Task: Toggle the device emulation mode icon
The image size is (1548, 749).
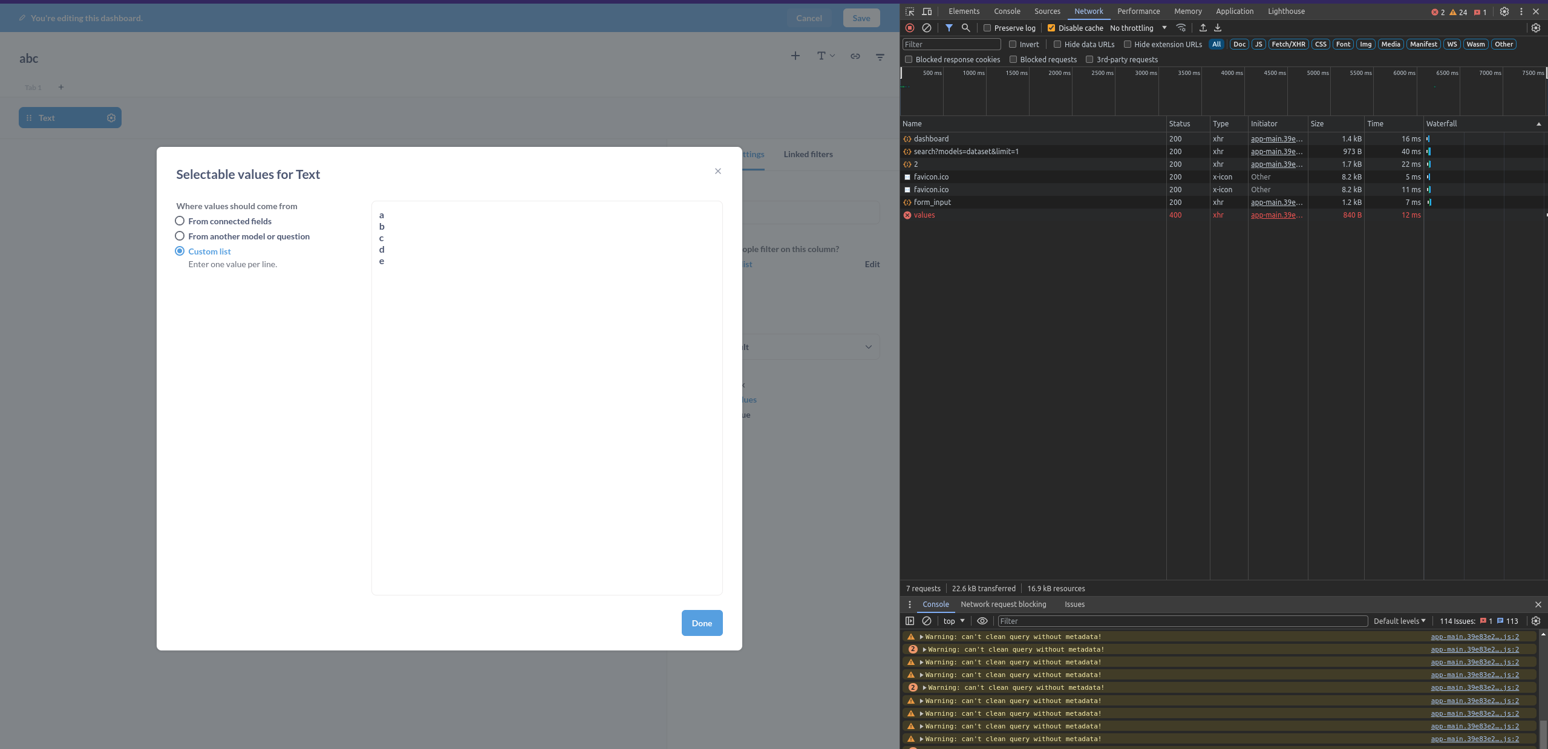Action: click(x=927, y=11)
